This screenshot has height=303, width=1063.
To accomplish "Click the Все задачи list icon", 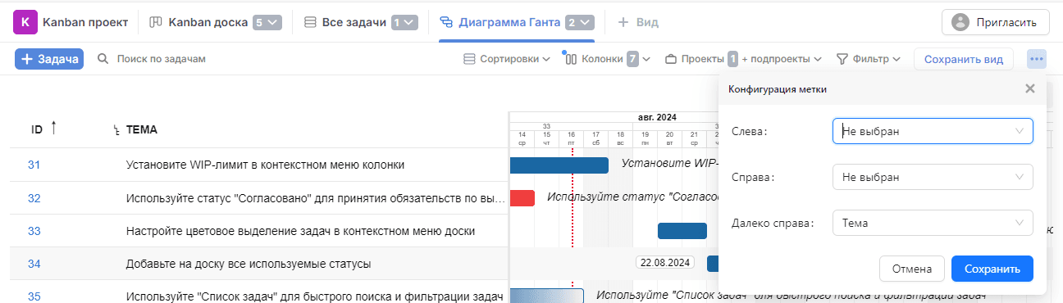I will coord(310,22).
